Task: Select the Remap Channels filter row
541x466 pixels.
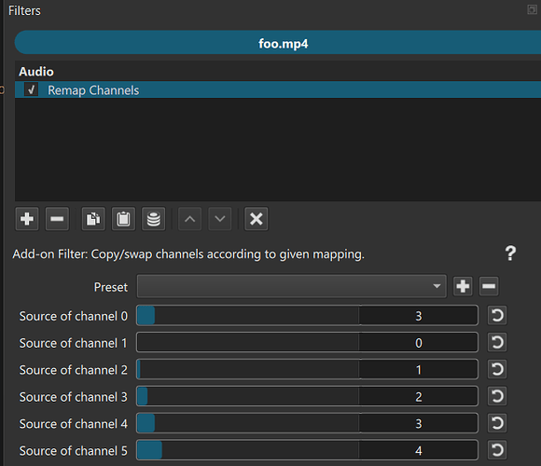Action: click(278, 90)
